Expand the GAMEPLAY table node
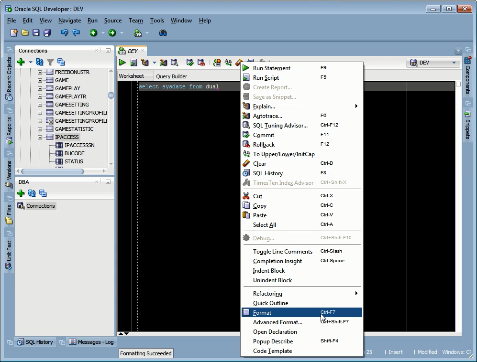Viewport: 477px width, 362px height. [x=40, y=89]
